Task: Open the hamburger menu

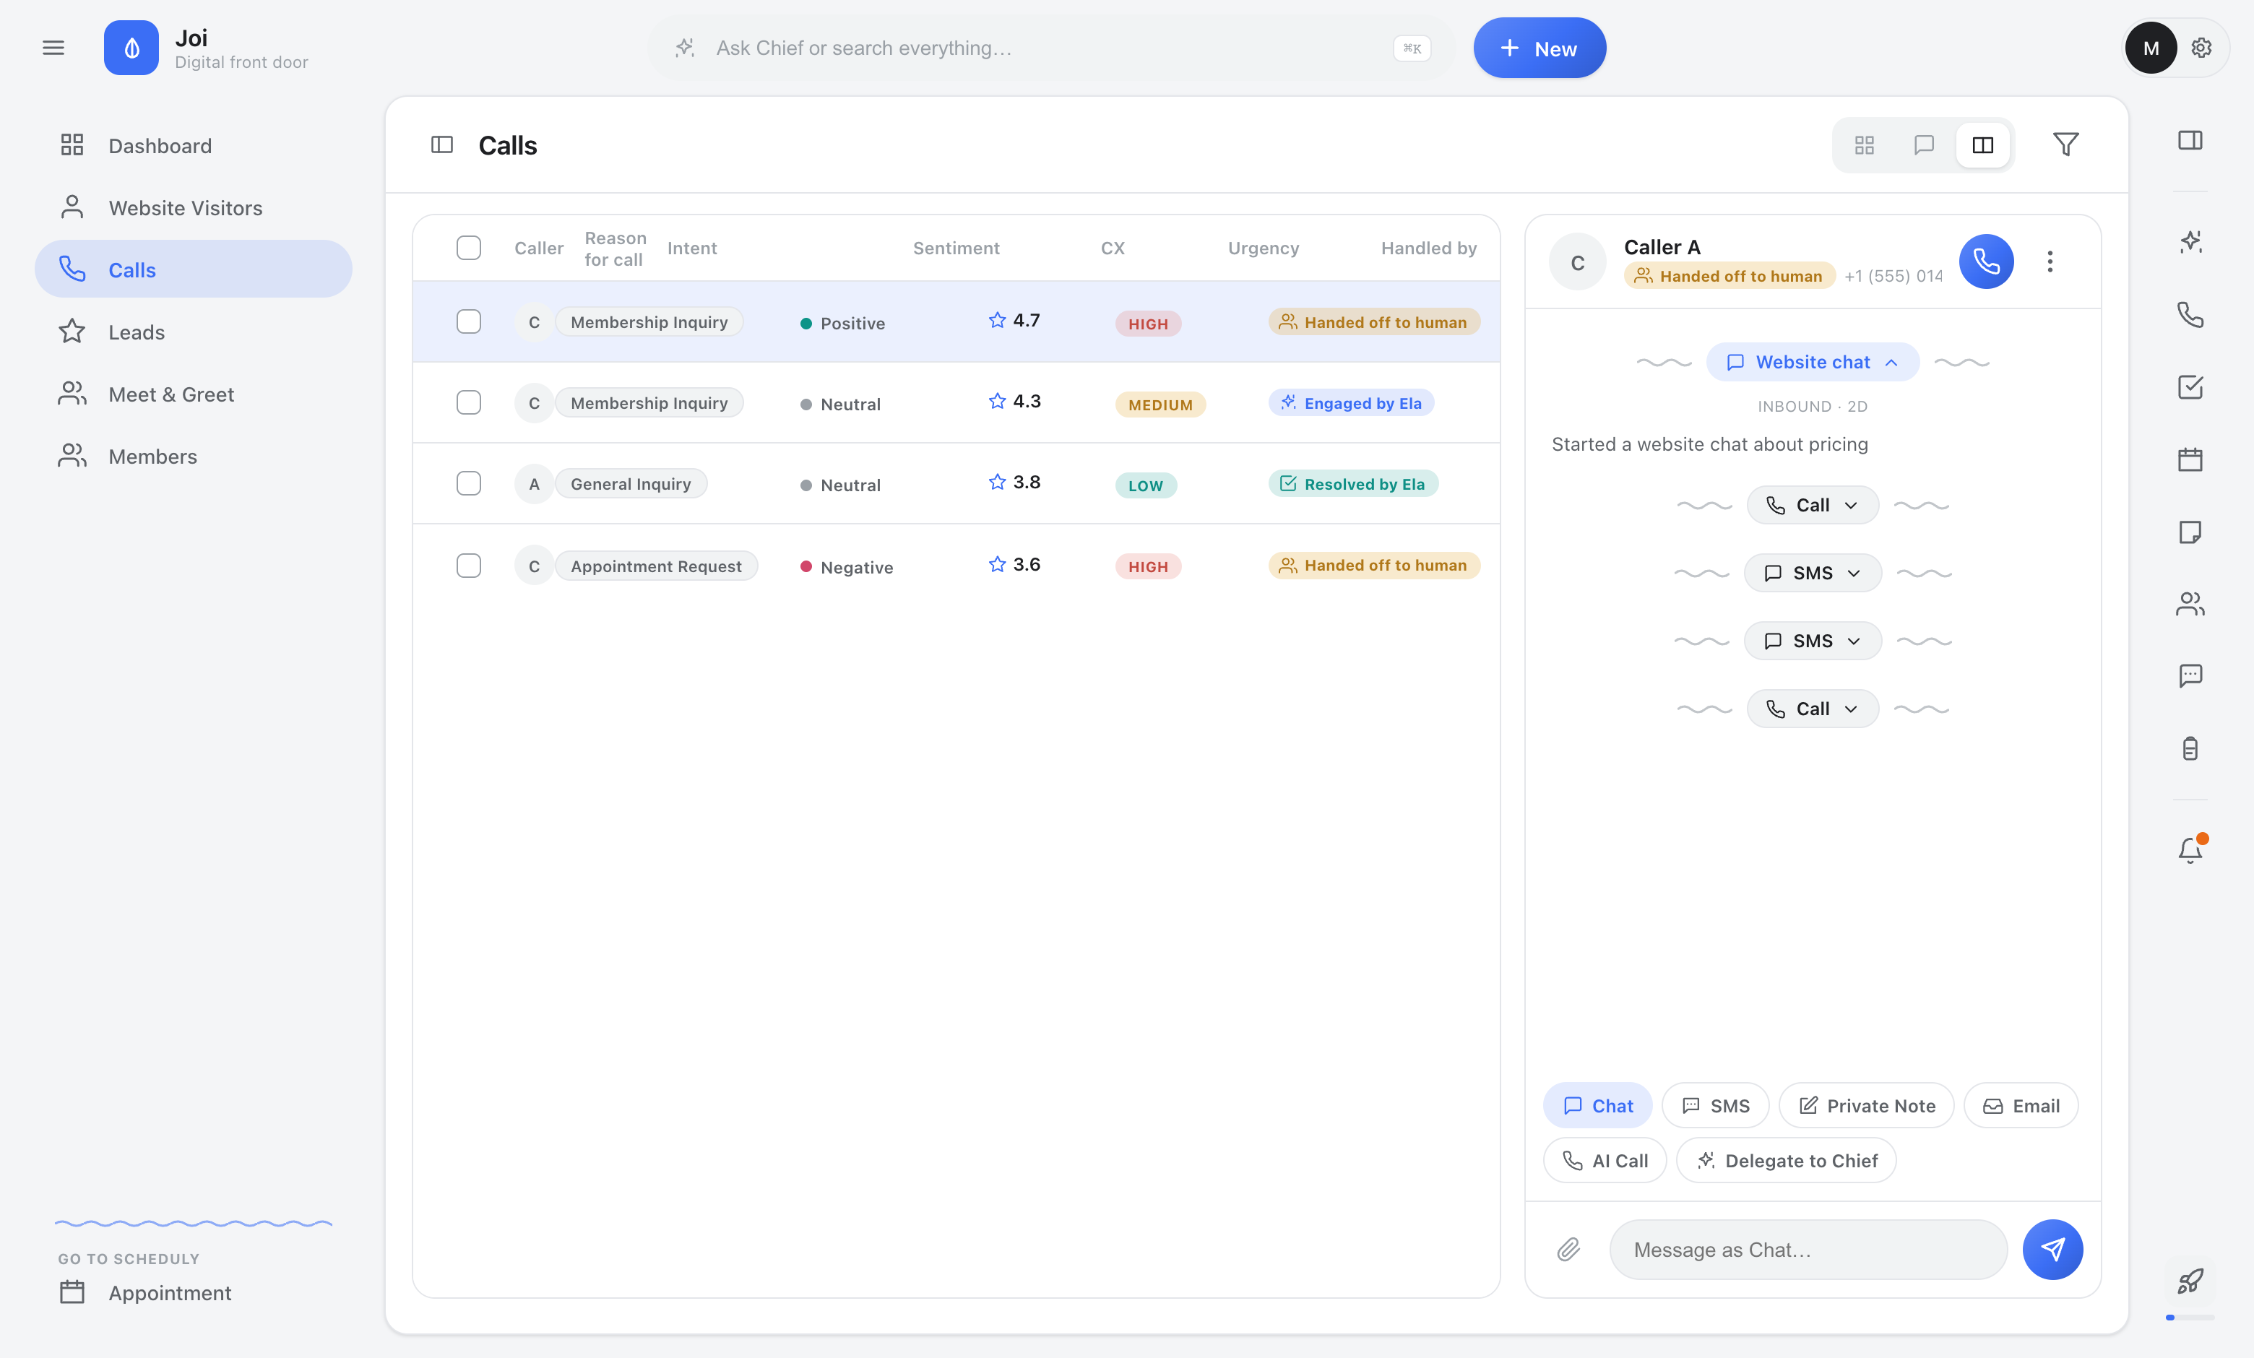Action: click(x=53, y=48)
